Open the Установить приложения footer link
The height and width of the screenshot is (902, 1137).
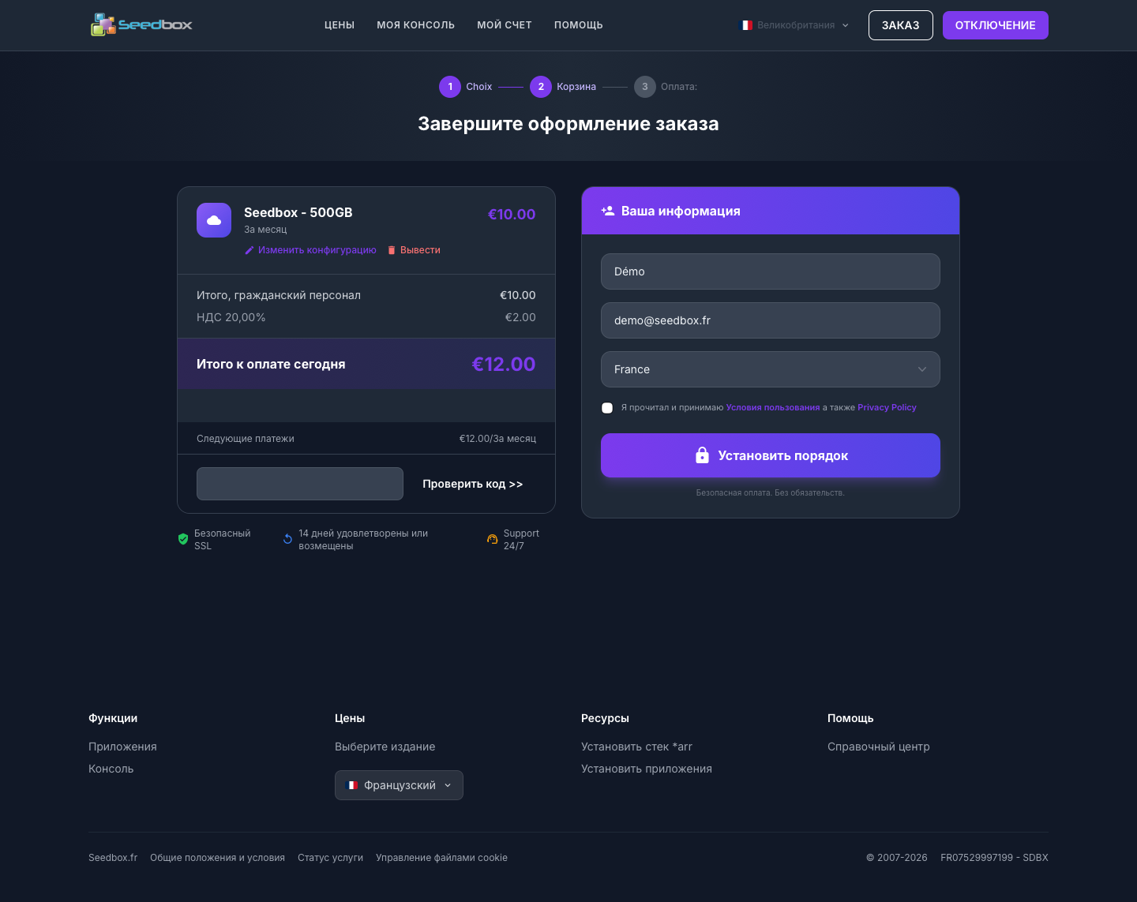tap(647, 769)
